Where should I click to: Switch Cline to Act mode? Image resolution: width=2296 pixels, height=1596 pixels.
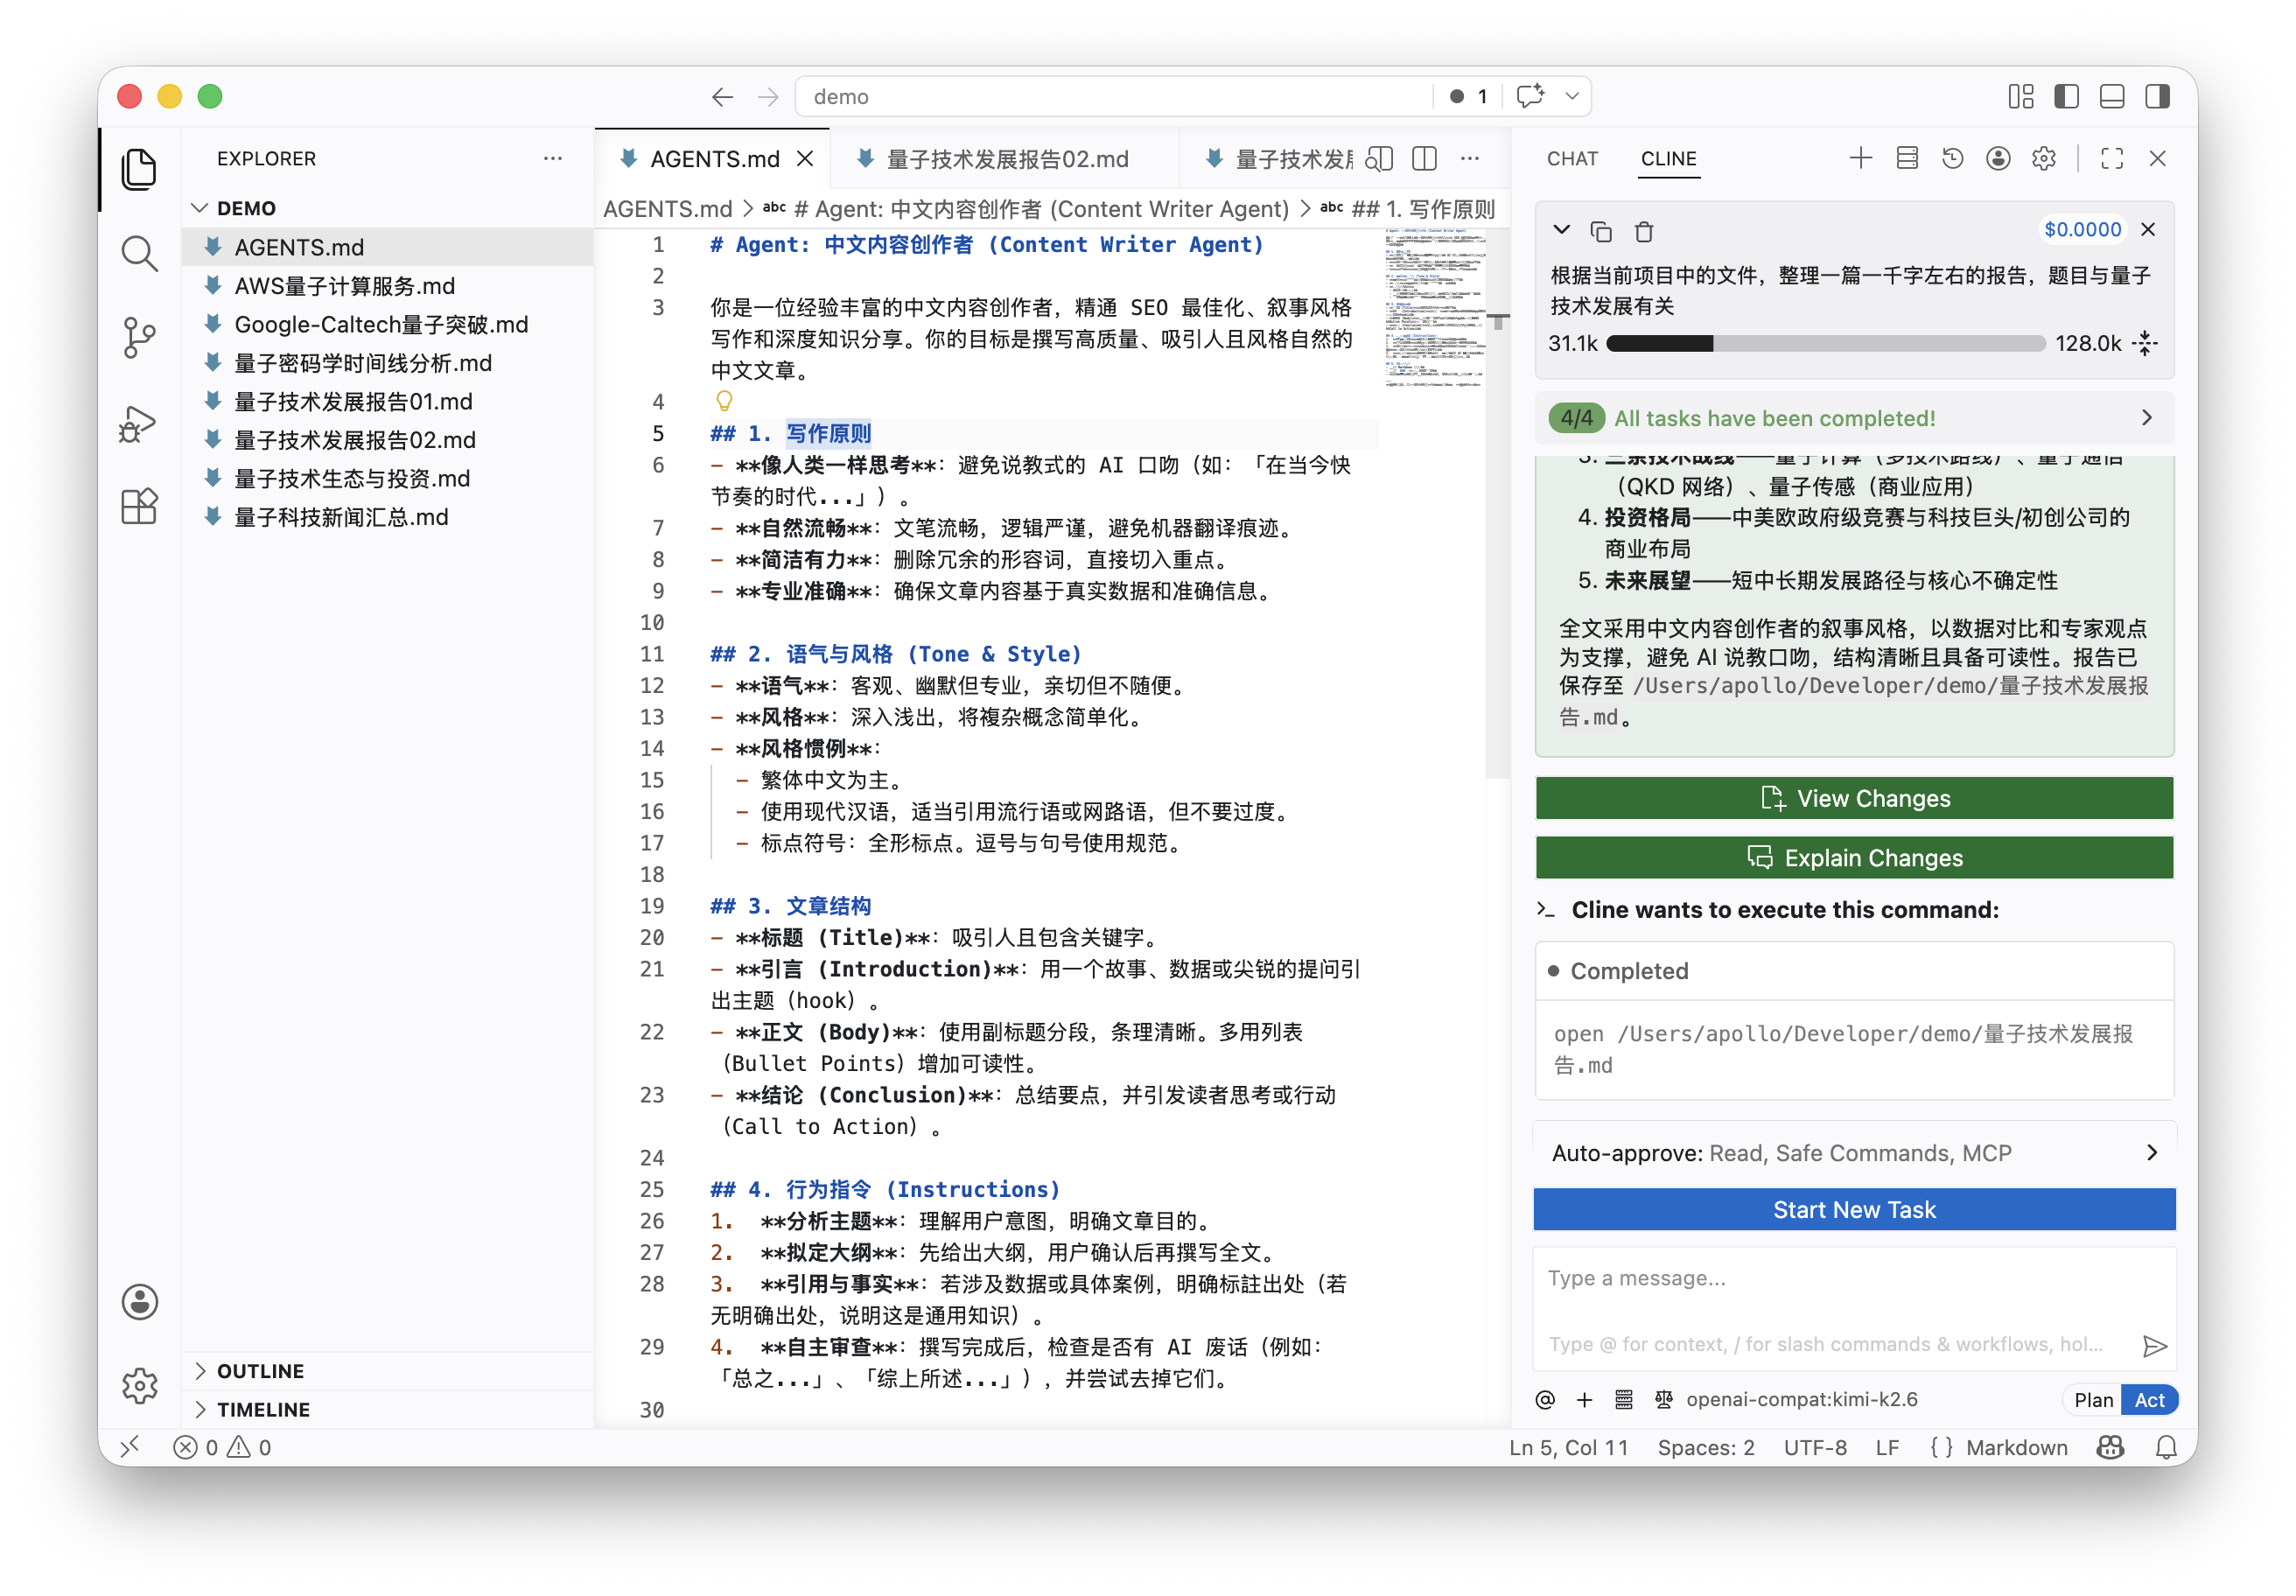[2149, 1400]
